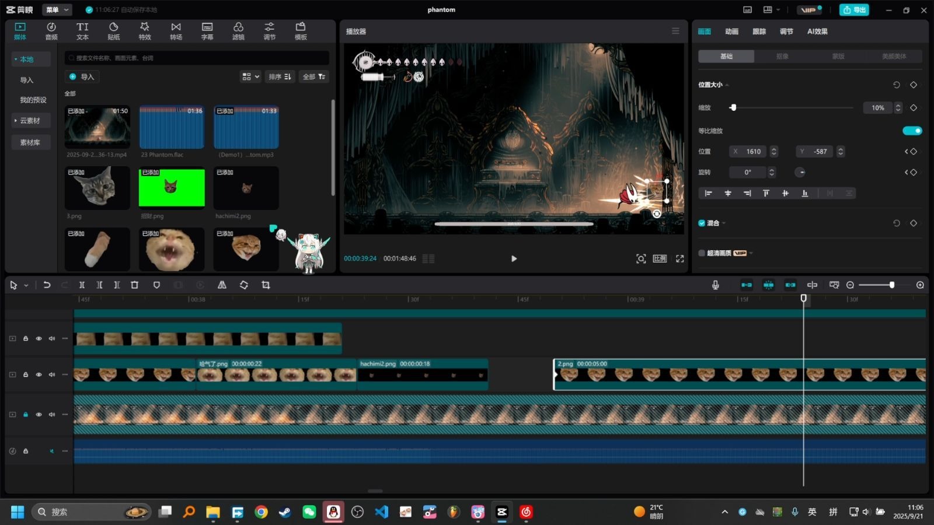Open the 菜单 menu dropdown
The height and width of the screenshot is (525, 934).
point(58,10)
